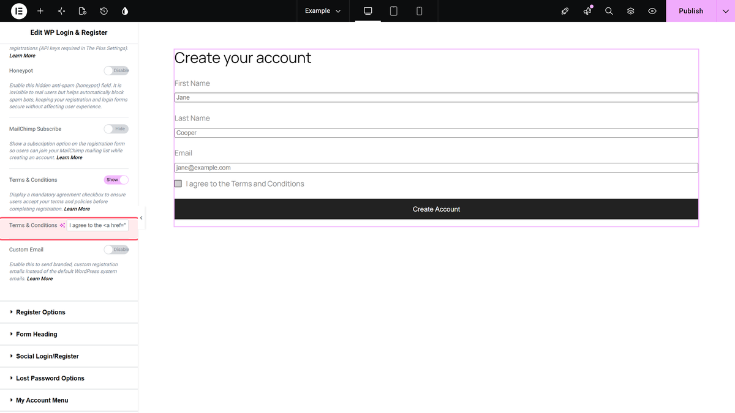Open the AI sparkle tool in top bar
The width and height of the screenshot is (735, 413).
61,11
